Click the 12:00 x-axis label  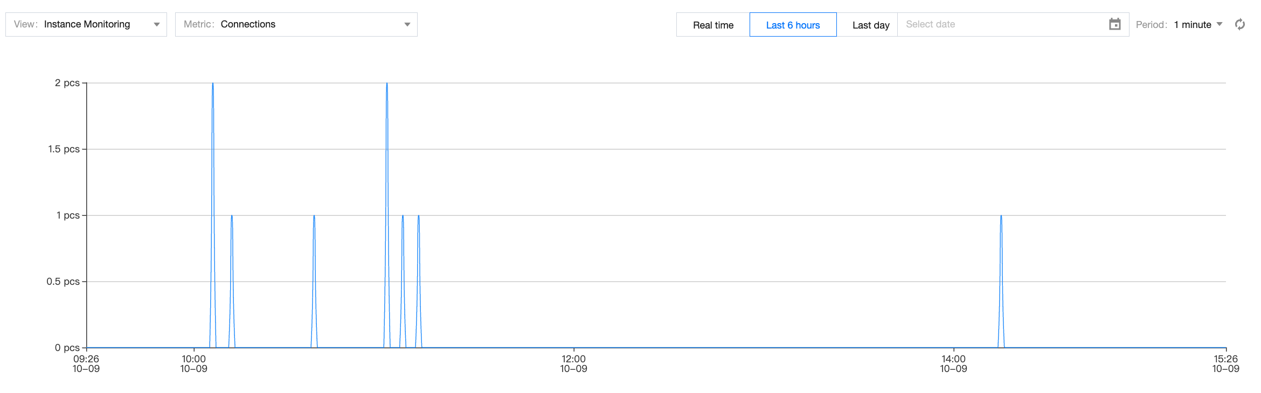(x=573, y=363)
